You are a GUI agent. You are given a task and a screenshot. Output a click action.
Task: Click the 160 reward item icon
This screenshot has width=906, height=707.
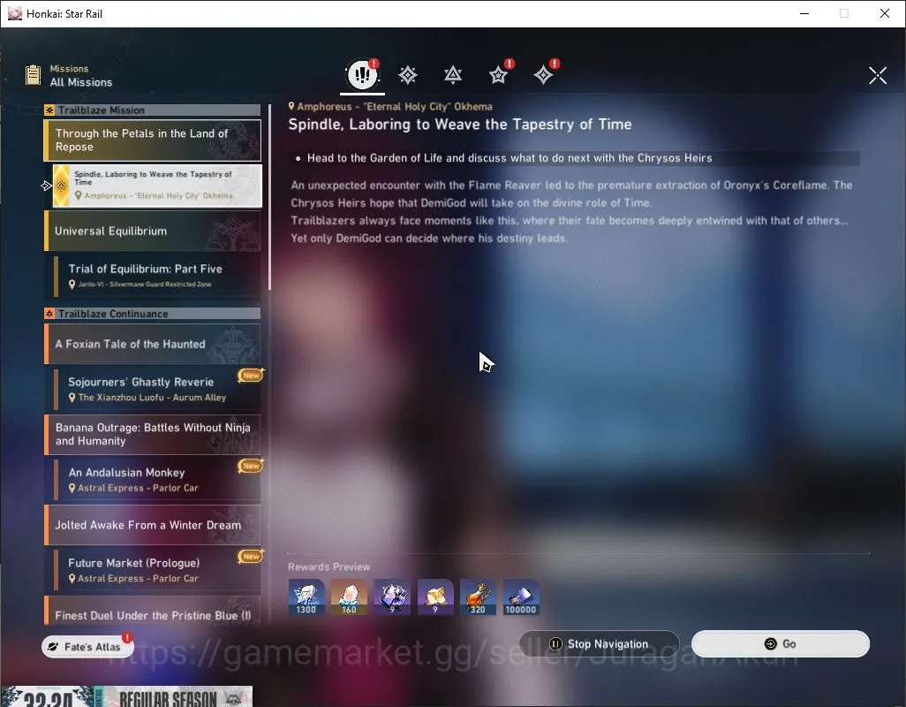coord(349,597)
